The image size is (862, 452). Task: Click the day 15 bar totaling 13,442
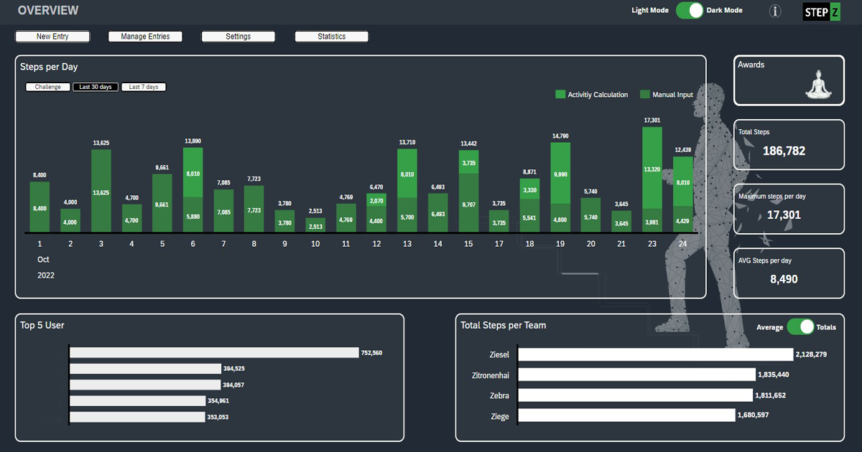[x=468, y=191]
